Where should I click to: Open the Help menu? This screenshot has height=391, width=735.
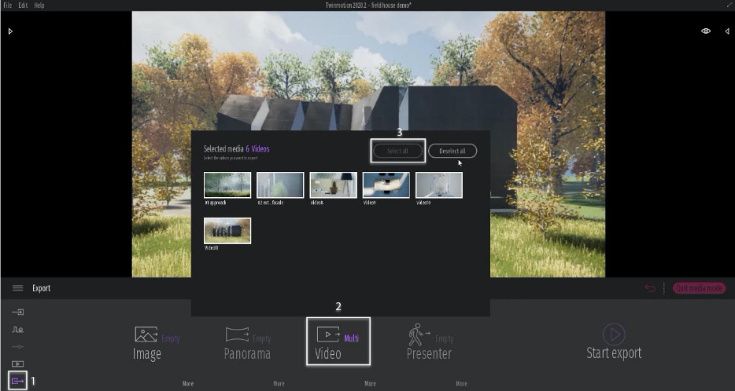coord(39,5)
